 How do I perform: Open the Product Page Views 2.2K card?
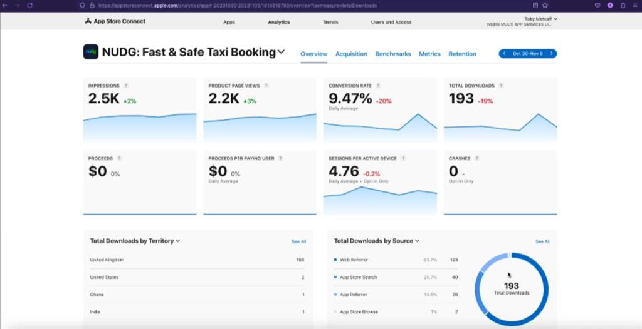click(260, 109)
